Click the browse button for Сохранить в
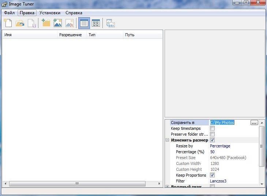Viewport: 267px width, 196px height. 254,122
